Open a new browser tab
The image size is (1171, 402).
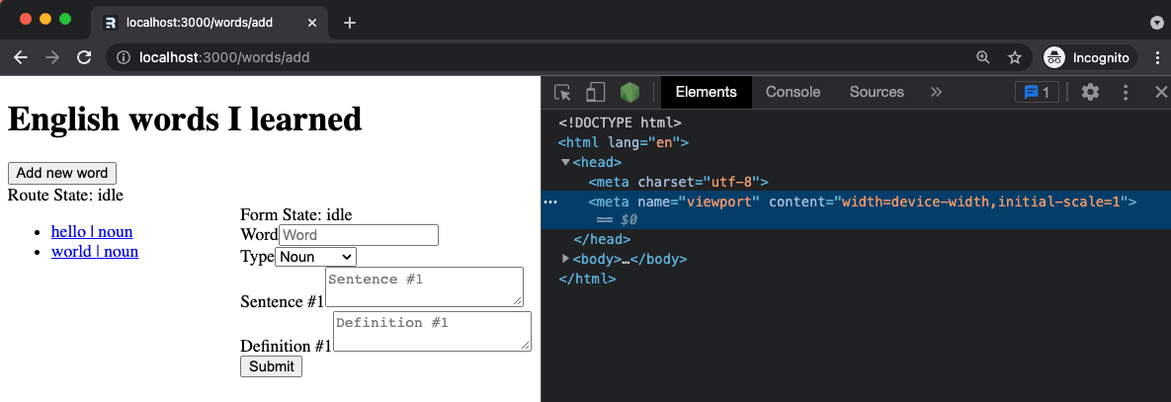tap(350, 22)
